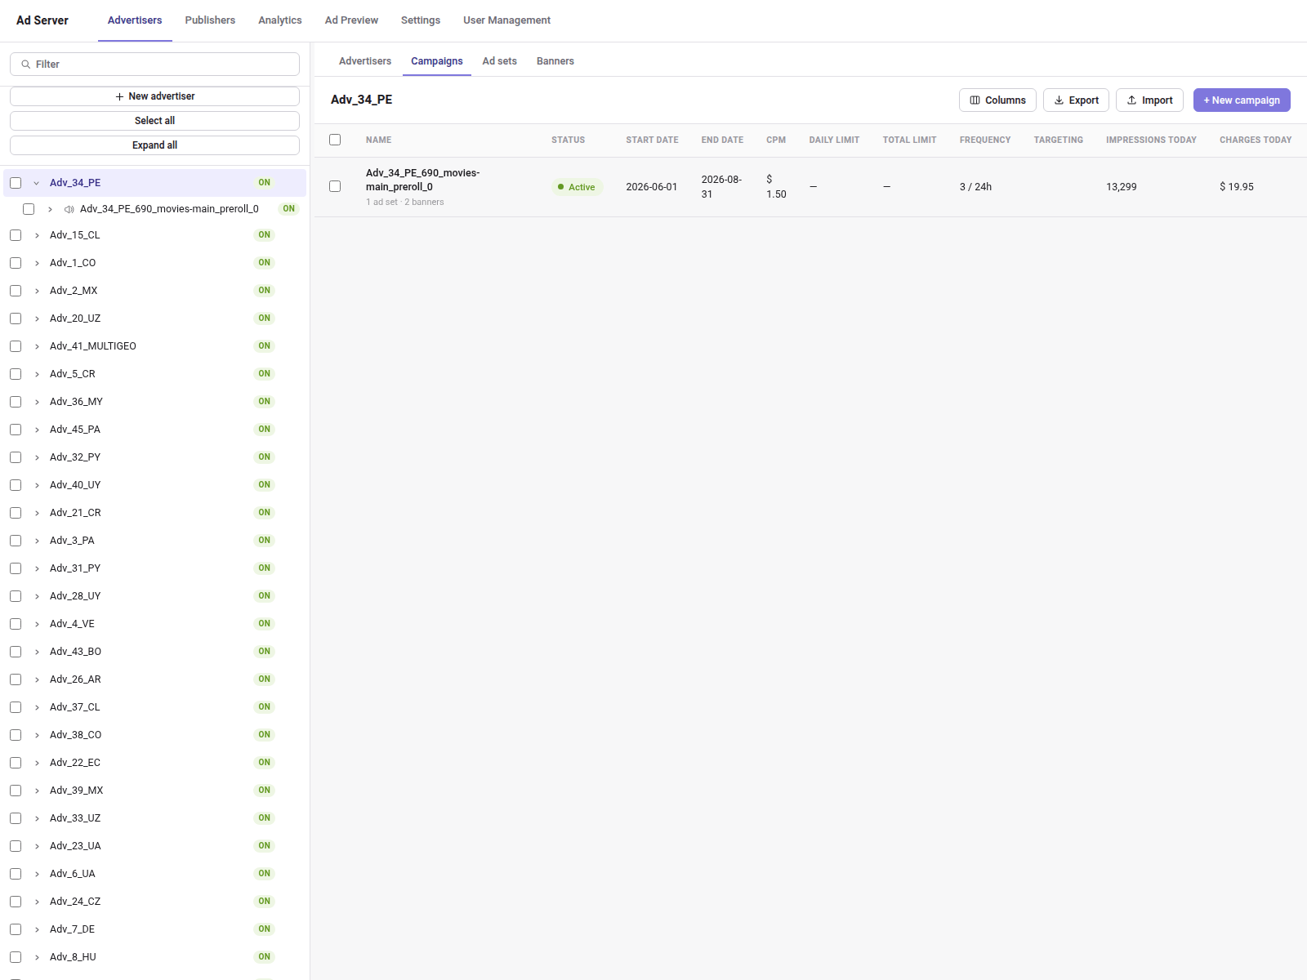Viewport: 1307px width, 980px height.
Task: Click the 3 / 24h frequency value
Action: (x=975, y=187)
